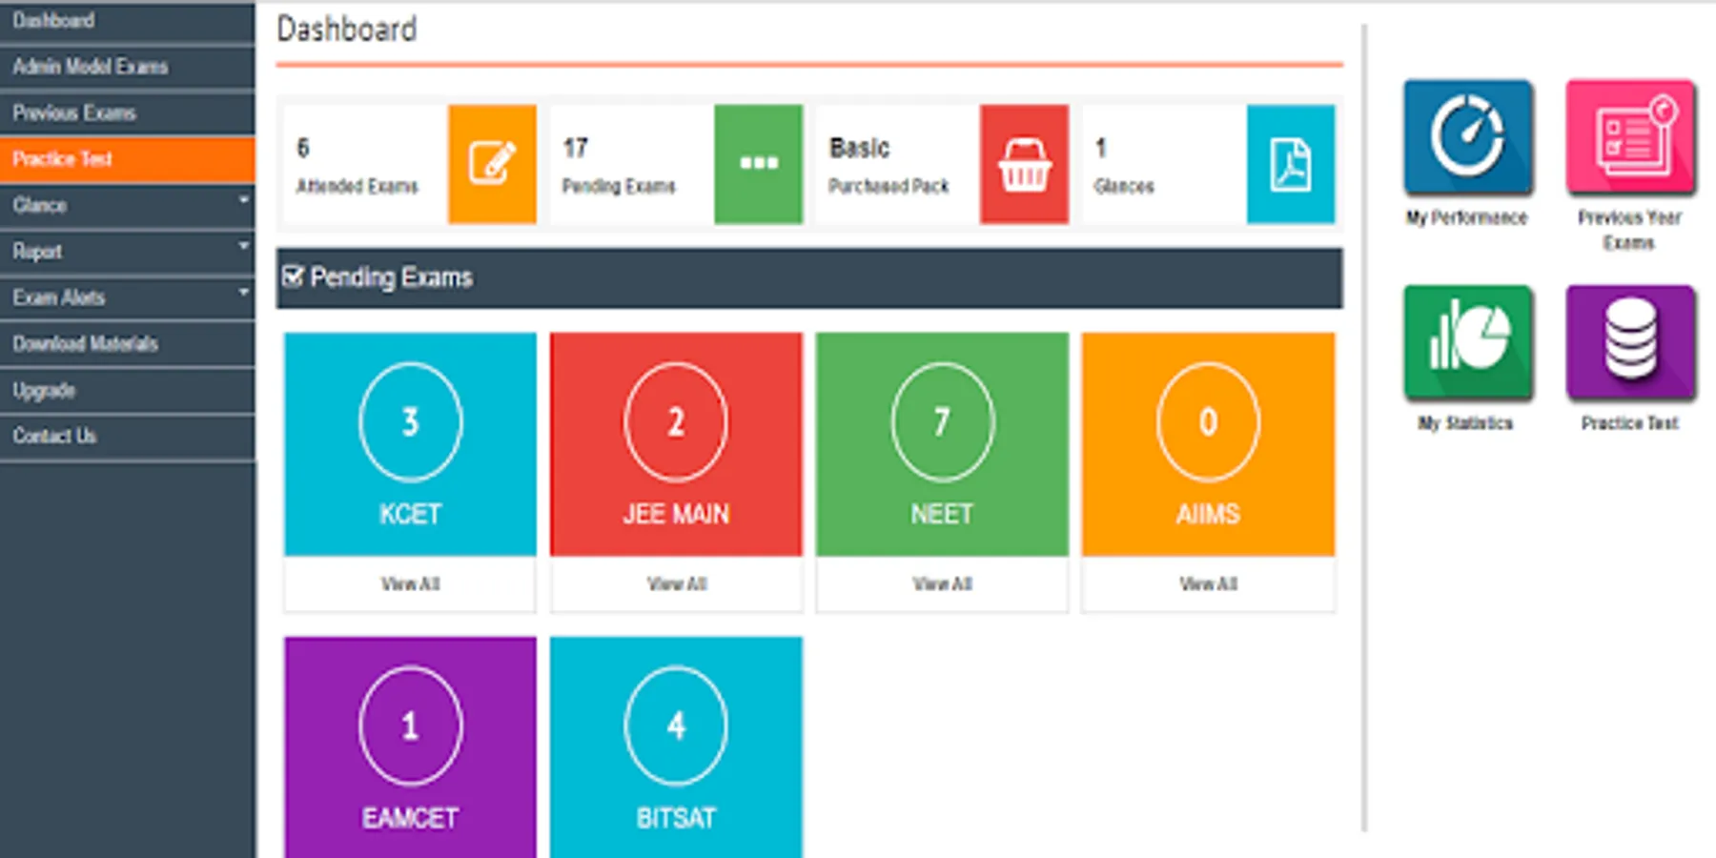Open the Report sidebar menu item
The height and width of the screenshot is (858, 1716).
click(128, 252)
